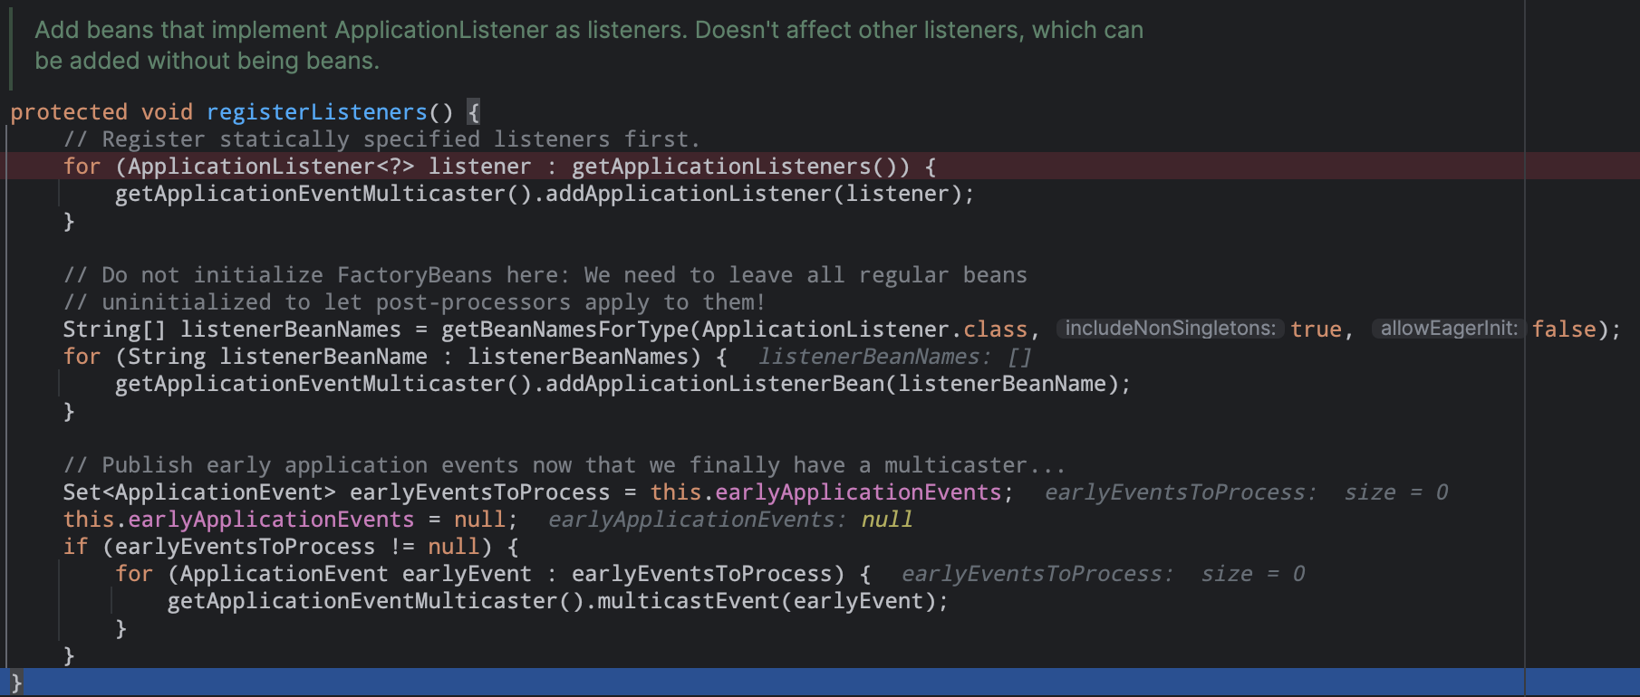
Task: Click the highlighted closing brace on last line
Action: tap(16, 682)
